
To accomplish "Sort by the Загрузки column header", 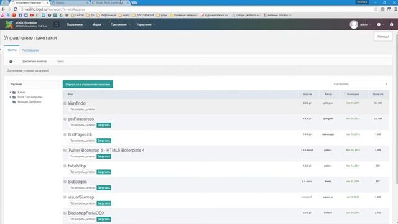I will tap(377, 94).
